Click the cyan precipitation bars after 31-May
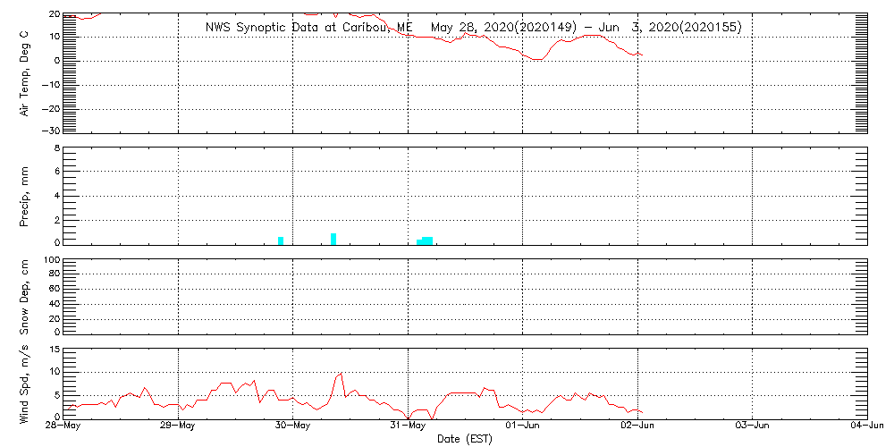The image size is (894, 447). tap(426, 240)
